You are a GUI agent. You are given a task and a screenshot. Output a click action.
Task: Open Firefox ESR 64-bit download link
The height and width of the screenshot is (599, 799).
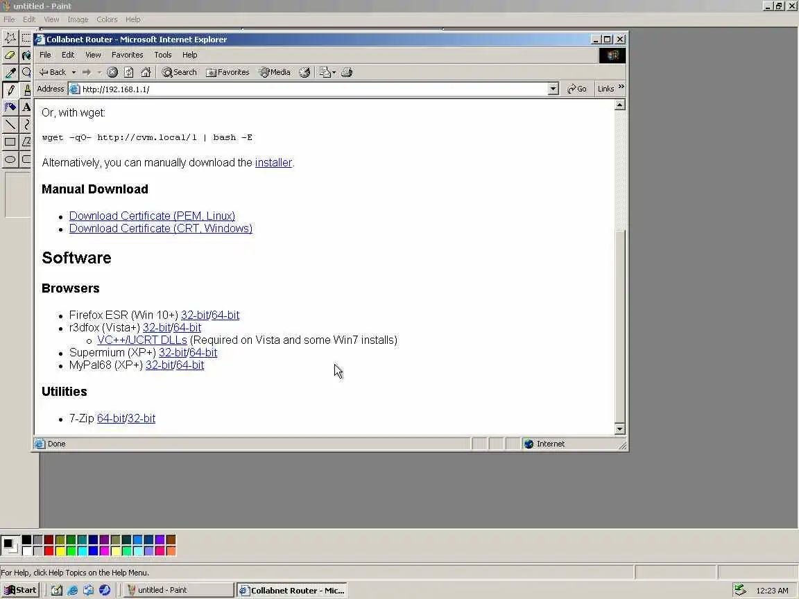225,315
